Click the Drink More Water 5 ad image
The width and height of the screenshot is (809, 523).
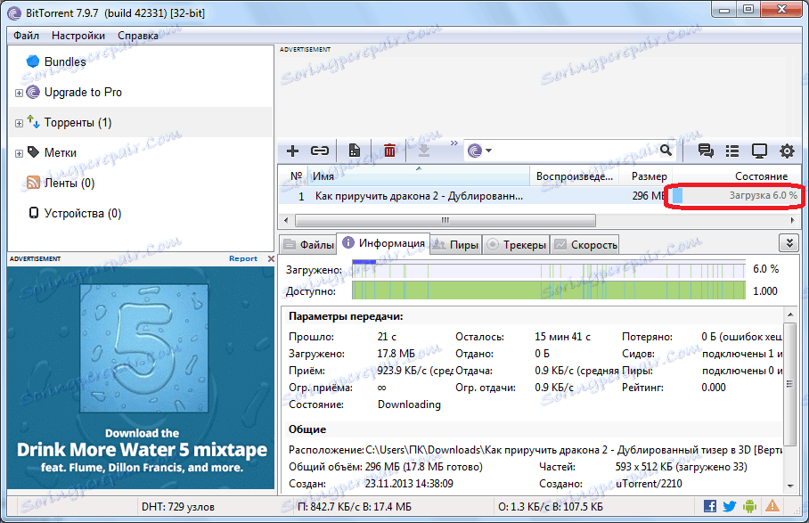tap(141, 378)
